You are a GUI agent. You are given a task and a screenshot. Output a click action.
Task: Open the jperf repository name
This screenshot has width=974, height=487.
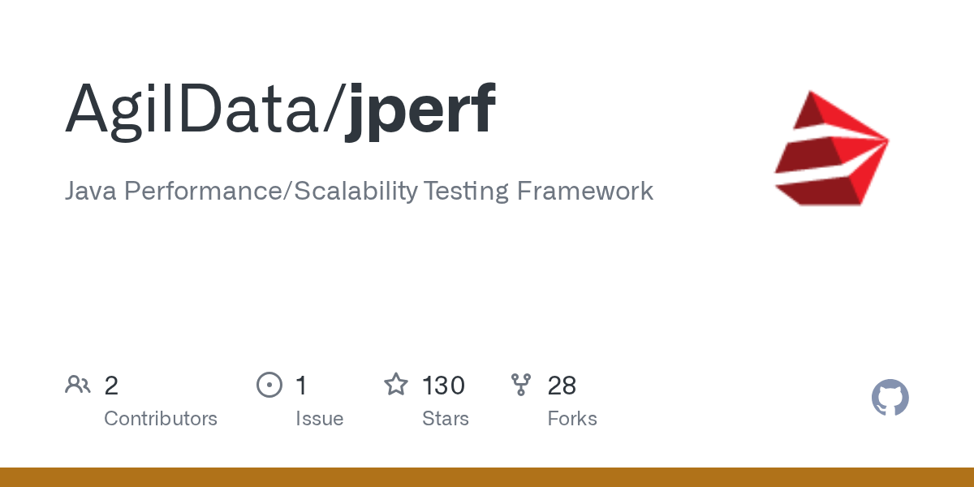click(x=420, y=113)
